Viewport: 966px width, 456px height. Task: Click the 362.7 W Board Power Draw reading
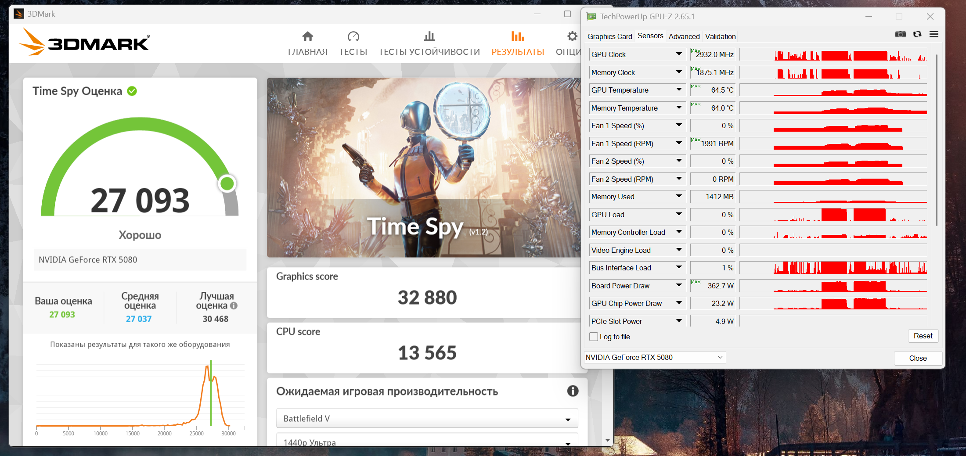(x=721, y=285)
